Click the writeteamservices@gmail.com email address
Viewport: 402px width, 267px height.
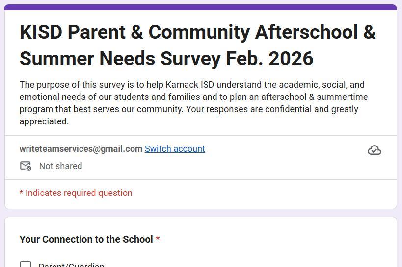[81, 149]
